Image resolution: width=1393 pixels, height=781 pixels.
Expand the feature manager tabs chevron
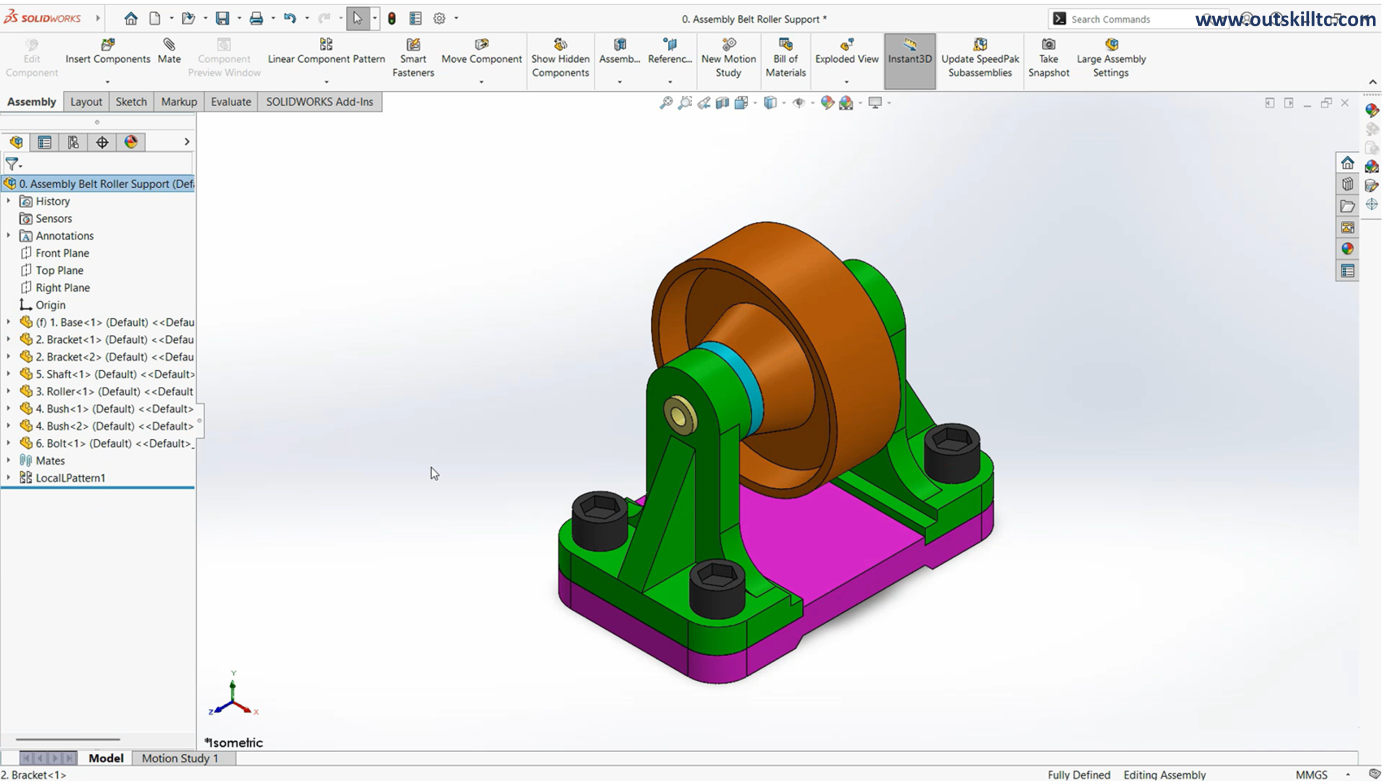[187, 142]
